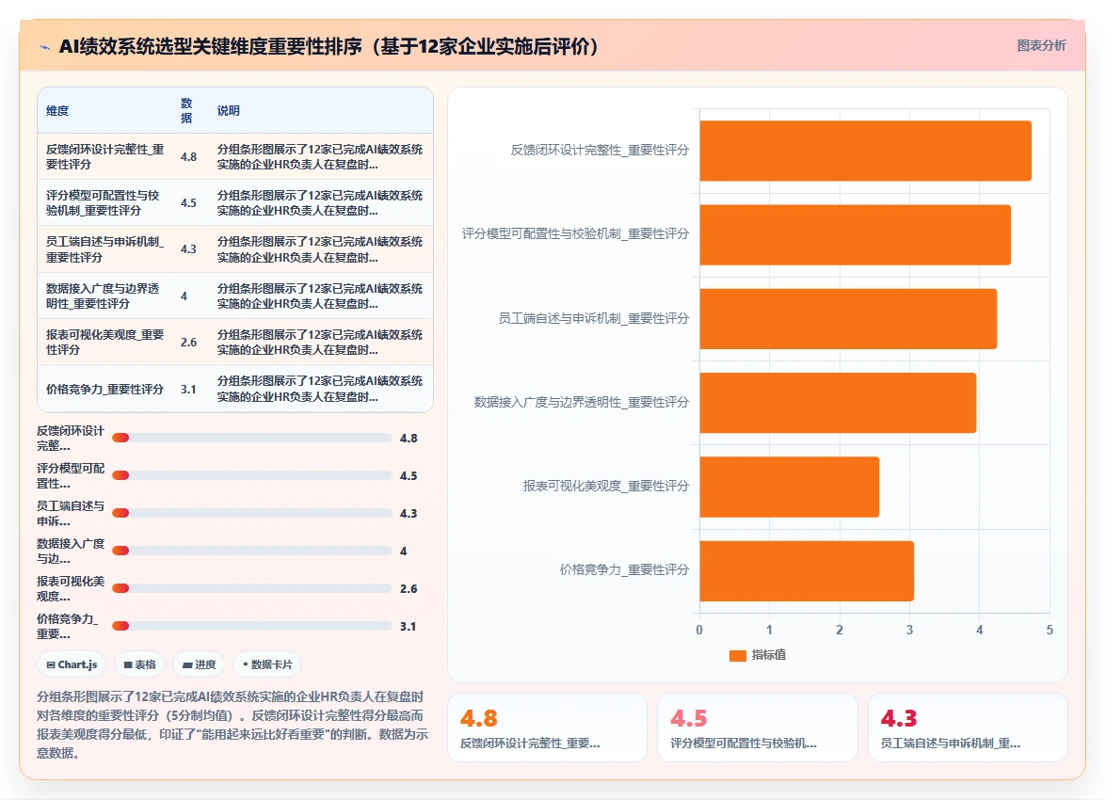Click table cell 价格竞争力_重要性评分
Image resolution: width=1105 pixels, height=800 pixels.
pos(105,389)
